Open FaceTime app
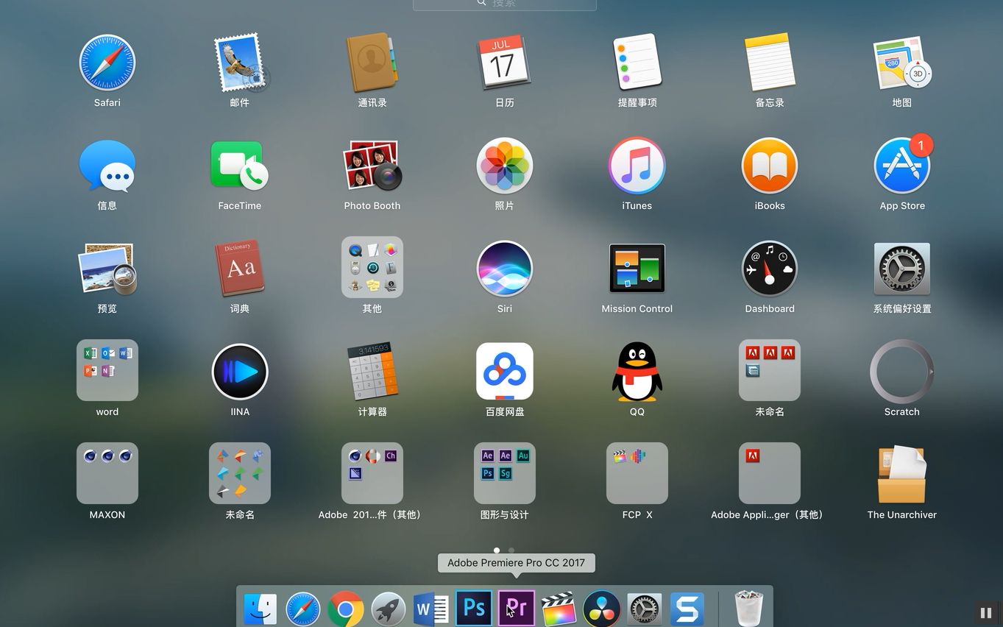The height and width of the screenshot is (627, 1003). [x=240, y=166]
